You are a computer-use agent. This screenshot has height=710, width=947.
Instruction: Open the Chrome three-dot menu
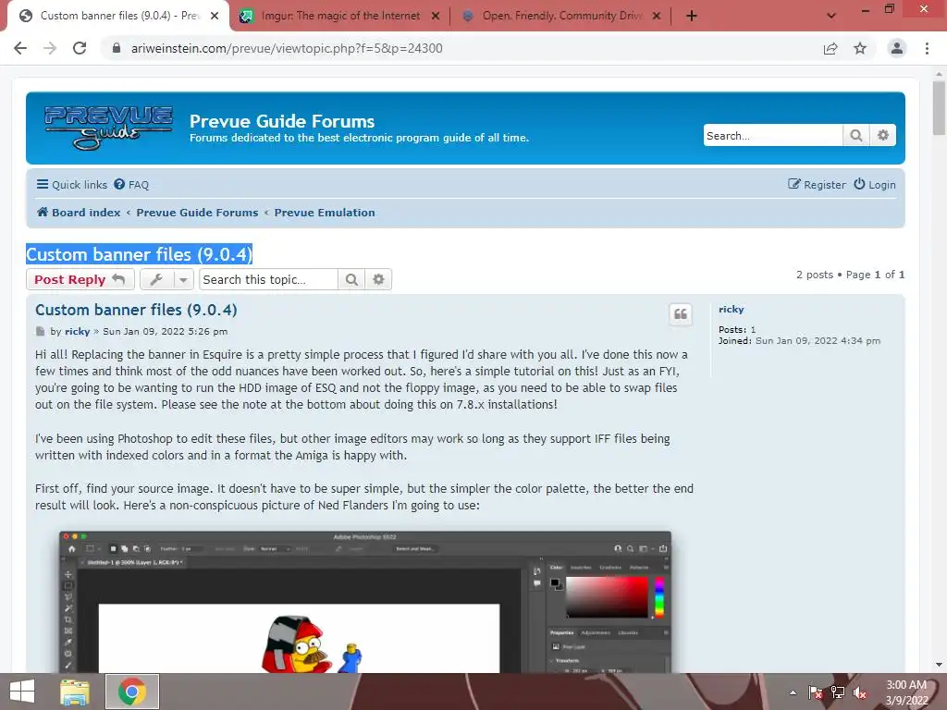pyautogui.click(x=927, y=48)
